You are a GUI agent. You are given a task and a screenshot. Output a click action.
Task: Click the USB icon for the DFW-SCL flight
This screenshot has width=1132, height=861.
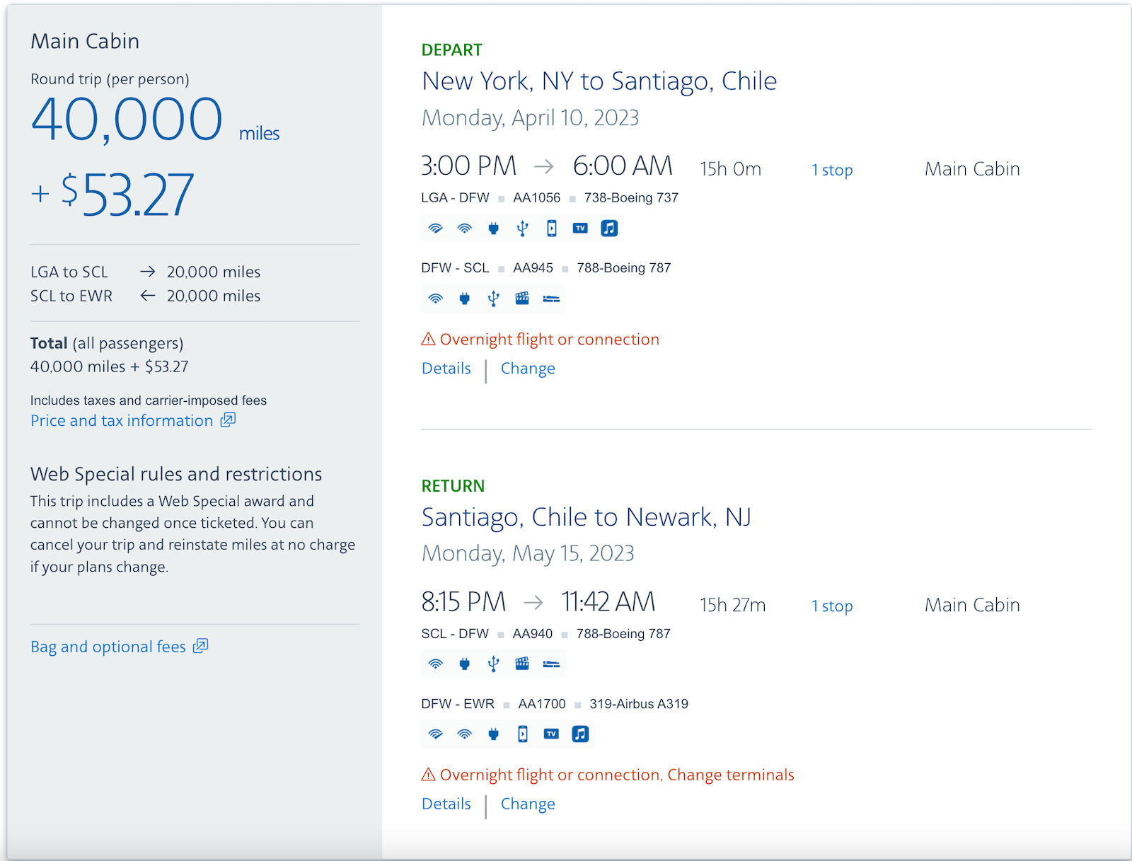click(493, 298)
